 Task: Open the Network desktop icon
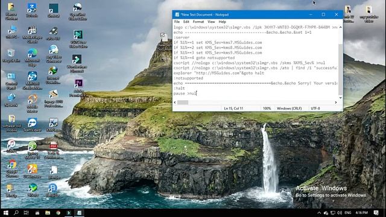pos(11,100)
